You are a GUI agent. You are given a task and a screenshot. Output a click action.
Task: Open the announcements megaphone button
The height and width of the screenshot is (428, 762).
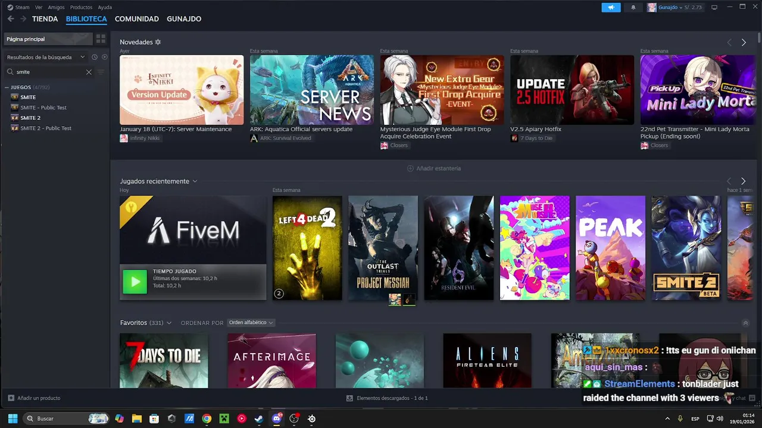(x=611, y=7)
